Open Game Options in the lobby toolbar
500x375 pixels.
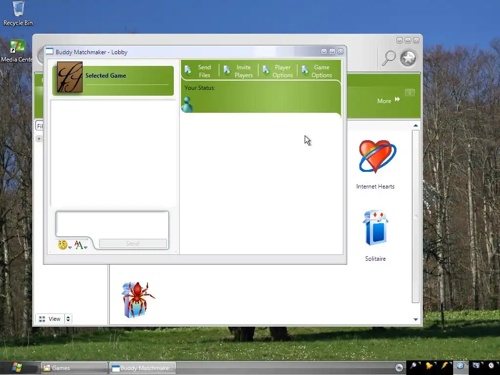coord(316,71)
